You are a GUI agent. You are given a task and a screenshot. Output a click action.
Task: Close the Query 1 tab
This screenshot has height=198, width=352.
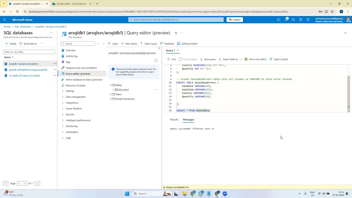coord(178,50)
